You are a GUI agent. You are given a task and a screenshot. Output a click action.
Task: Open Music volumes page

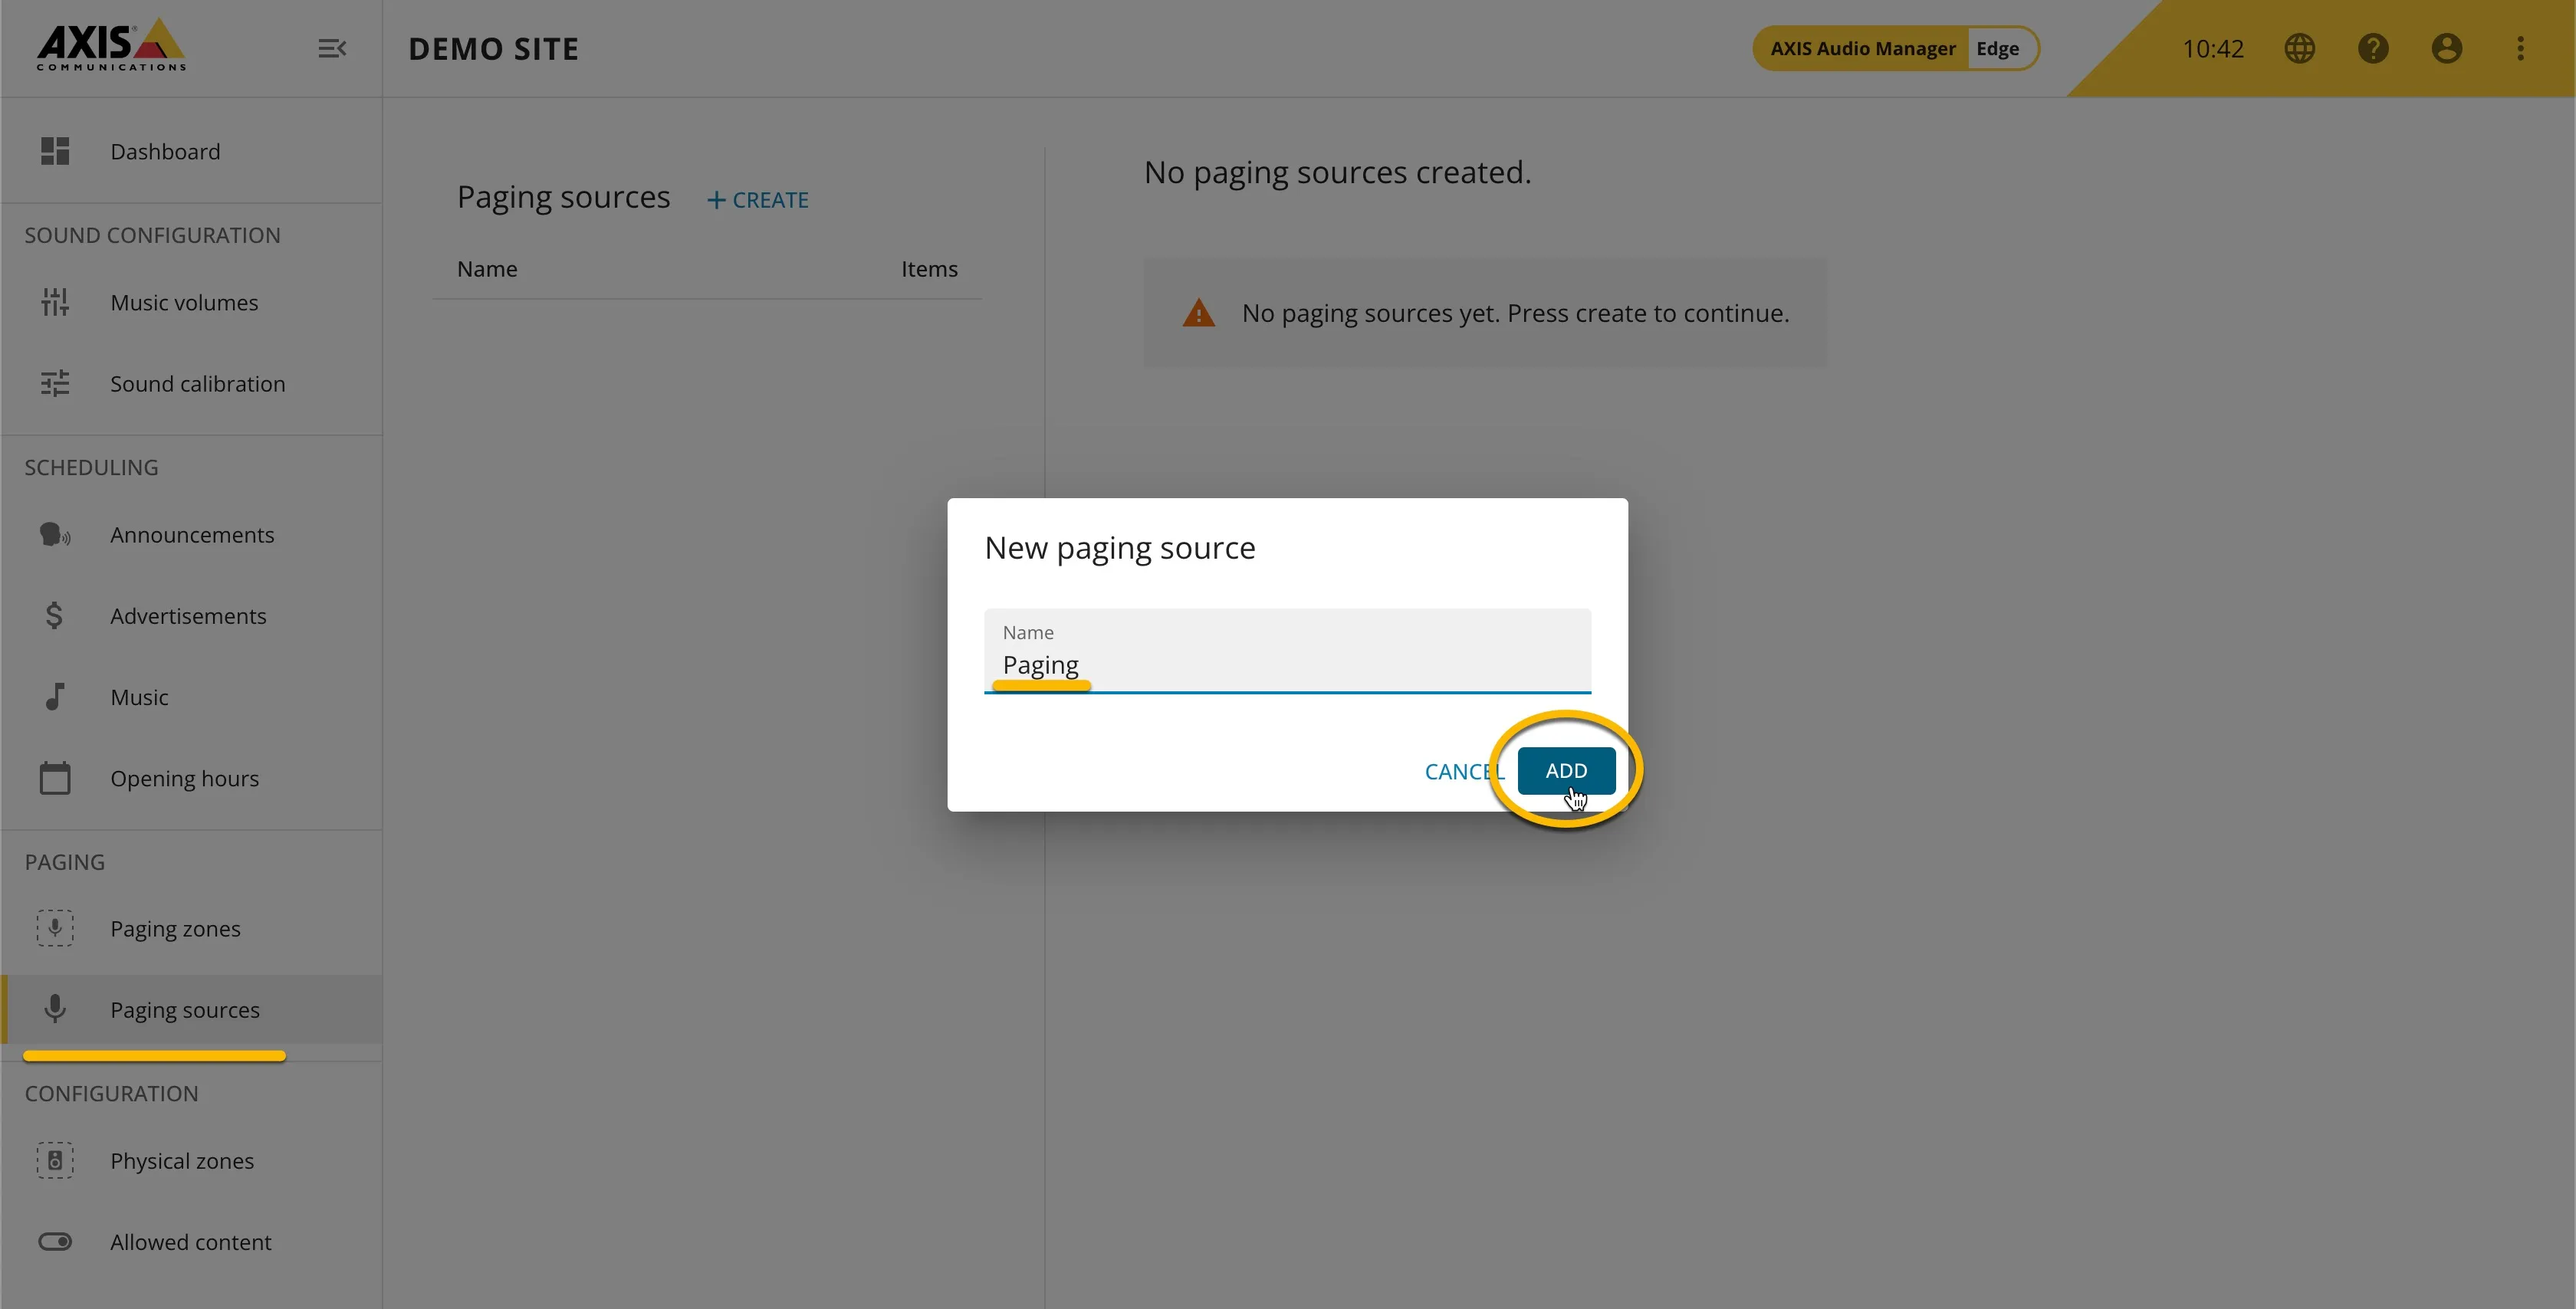(191, 302)
